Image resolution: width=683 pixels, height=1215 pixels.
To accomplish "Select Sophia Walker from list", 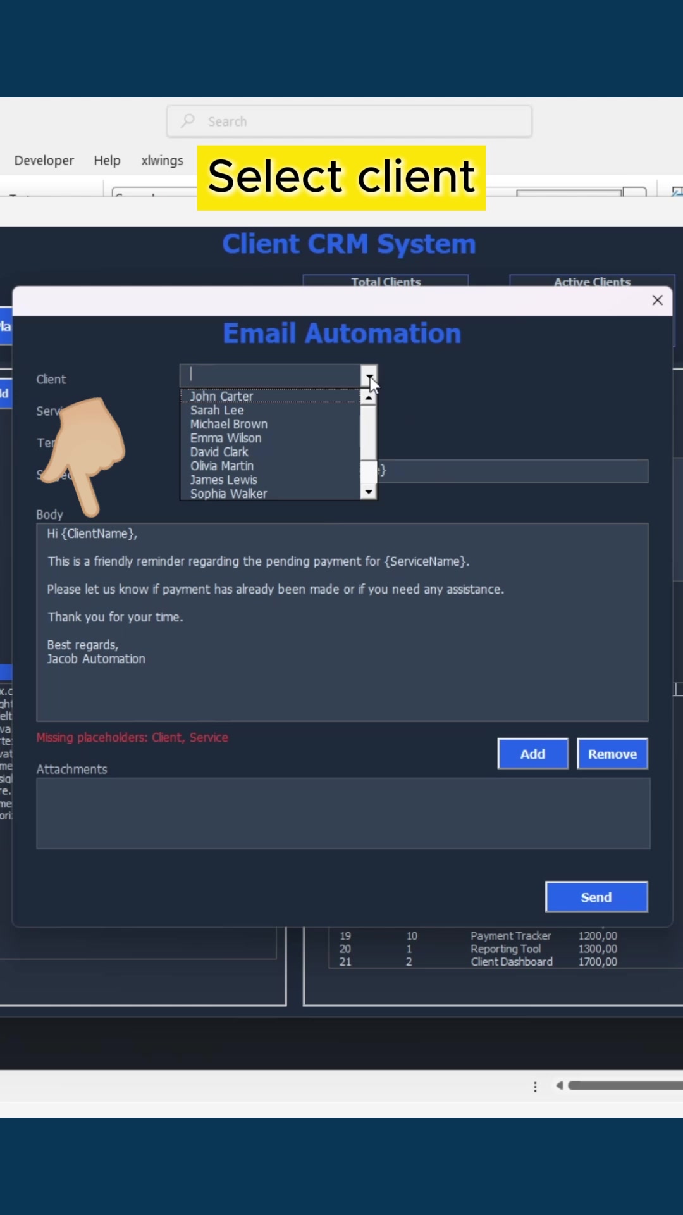I will tap(270, 494).
